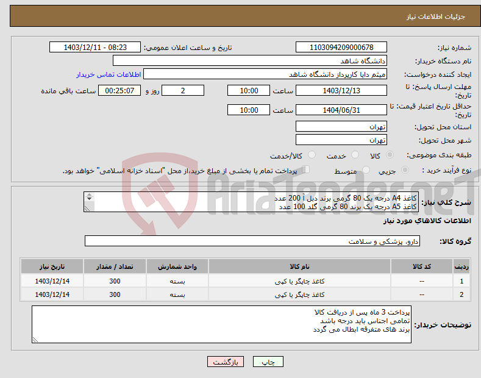Viewport: 481px width, 378px height.
Task: Click the buyer notes text area
Action: (221, 324)
